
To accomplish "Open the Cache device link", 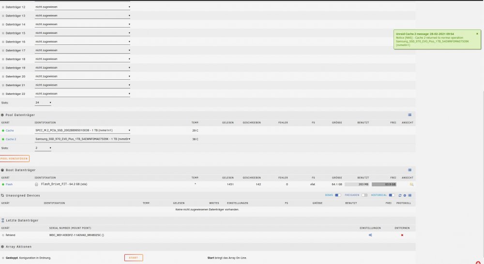I will click(x=10, y=131).
